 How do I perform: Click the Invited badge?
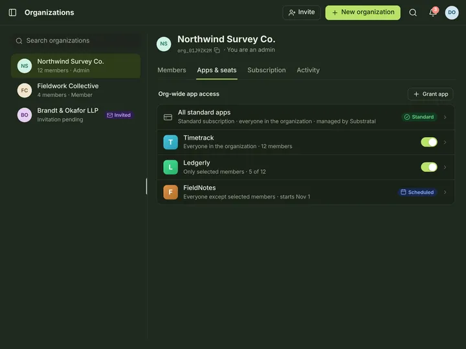click(x=119, y=115)
